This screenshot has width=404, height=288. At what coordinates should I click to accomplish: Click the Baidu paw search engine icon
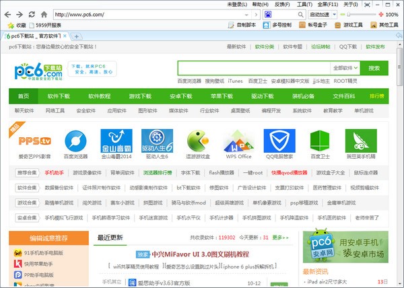268,14
